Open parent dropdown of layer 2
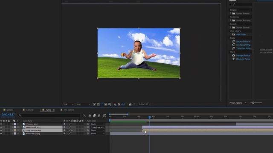The height and width of the screenshot is (153, 273). (x=98, y=127)
